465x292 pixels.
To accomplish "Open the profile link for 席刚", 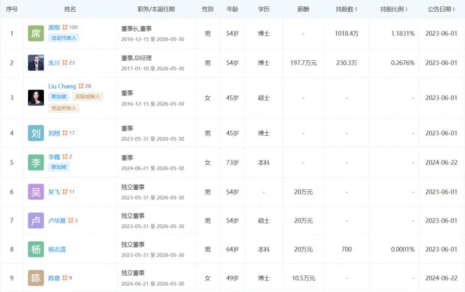I will tap(54, 28).
